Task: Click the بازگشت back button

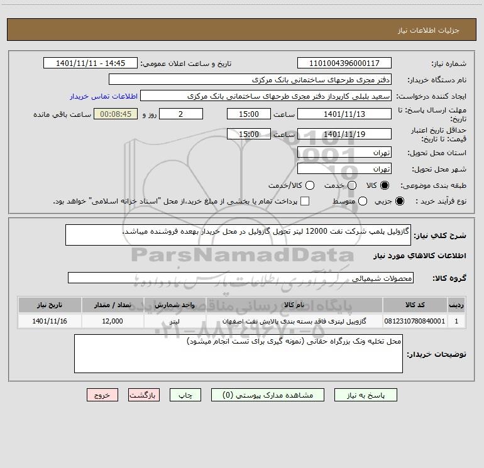Action: [144, 395]
